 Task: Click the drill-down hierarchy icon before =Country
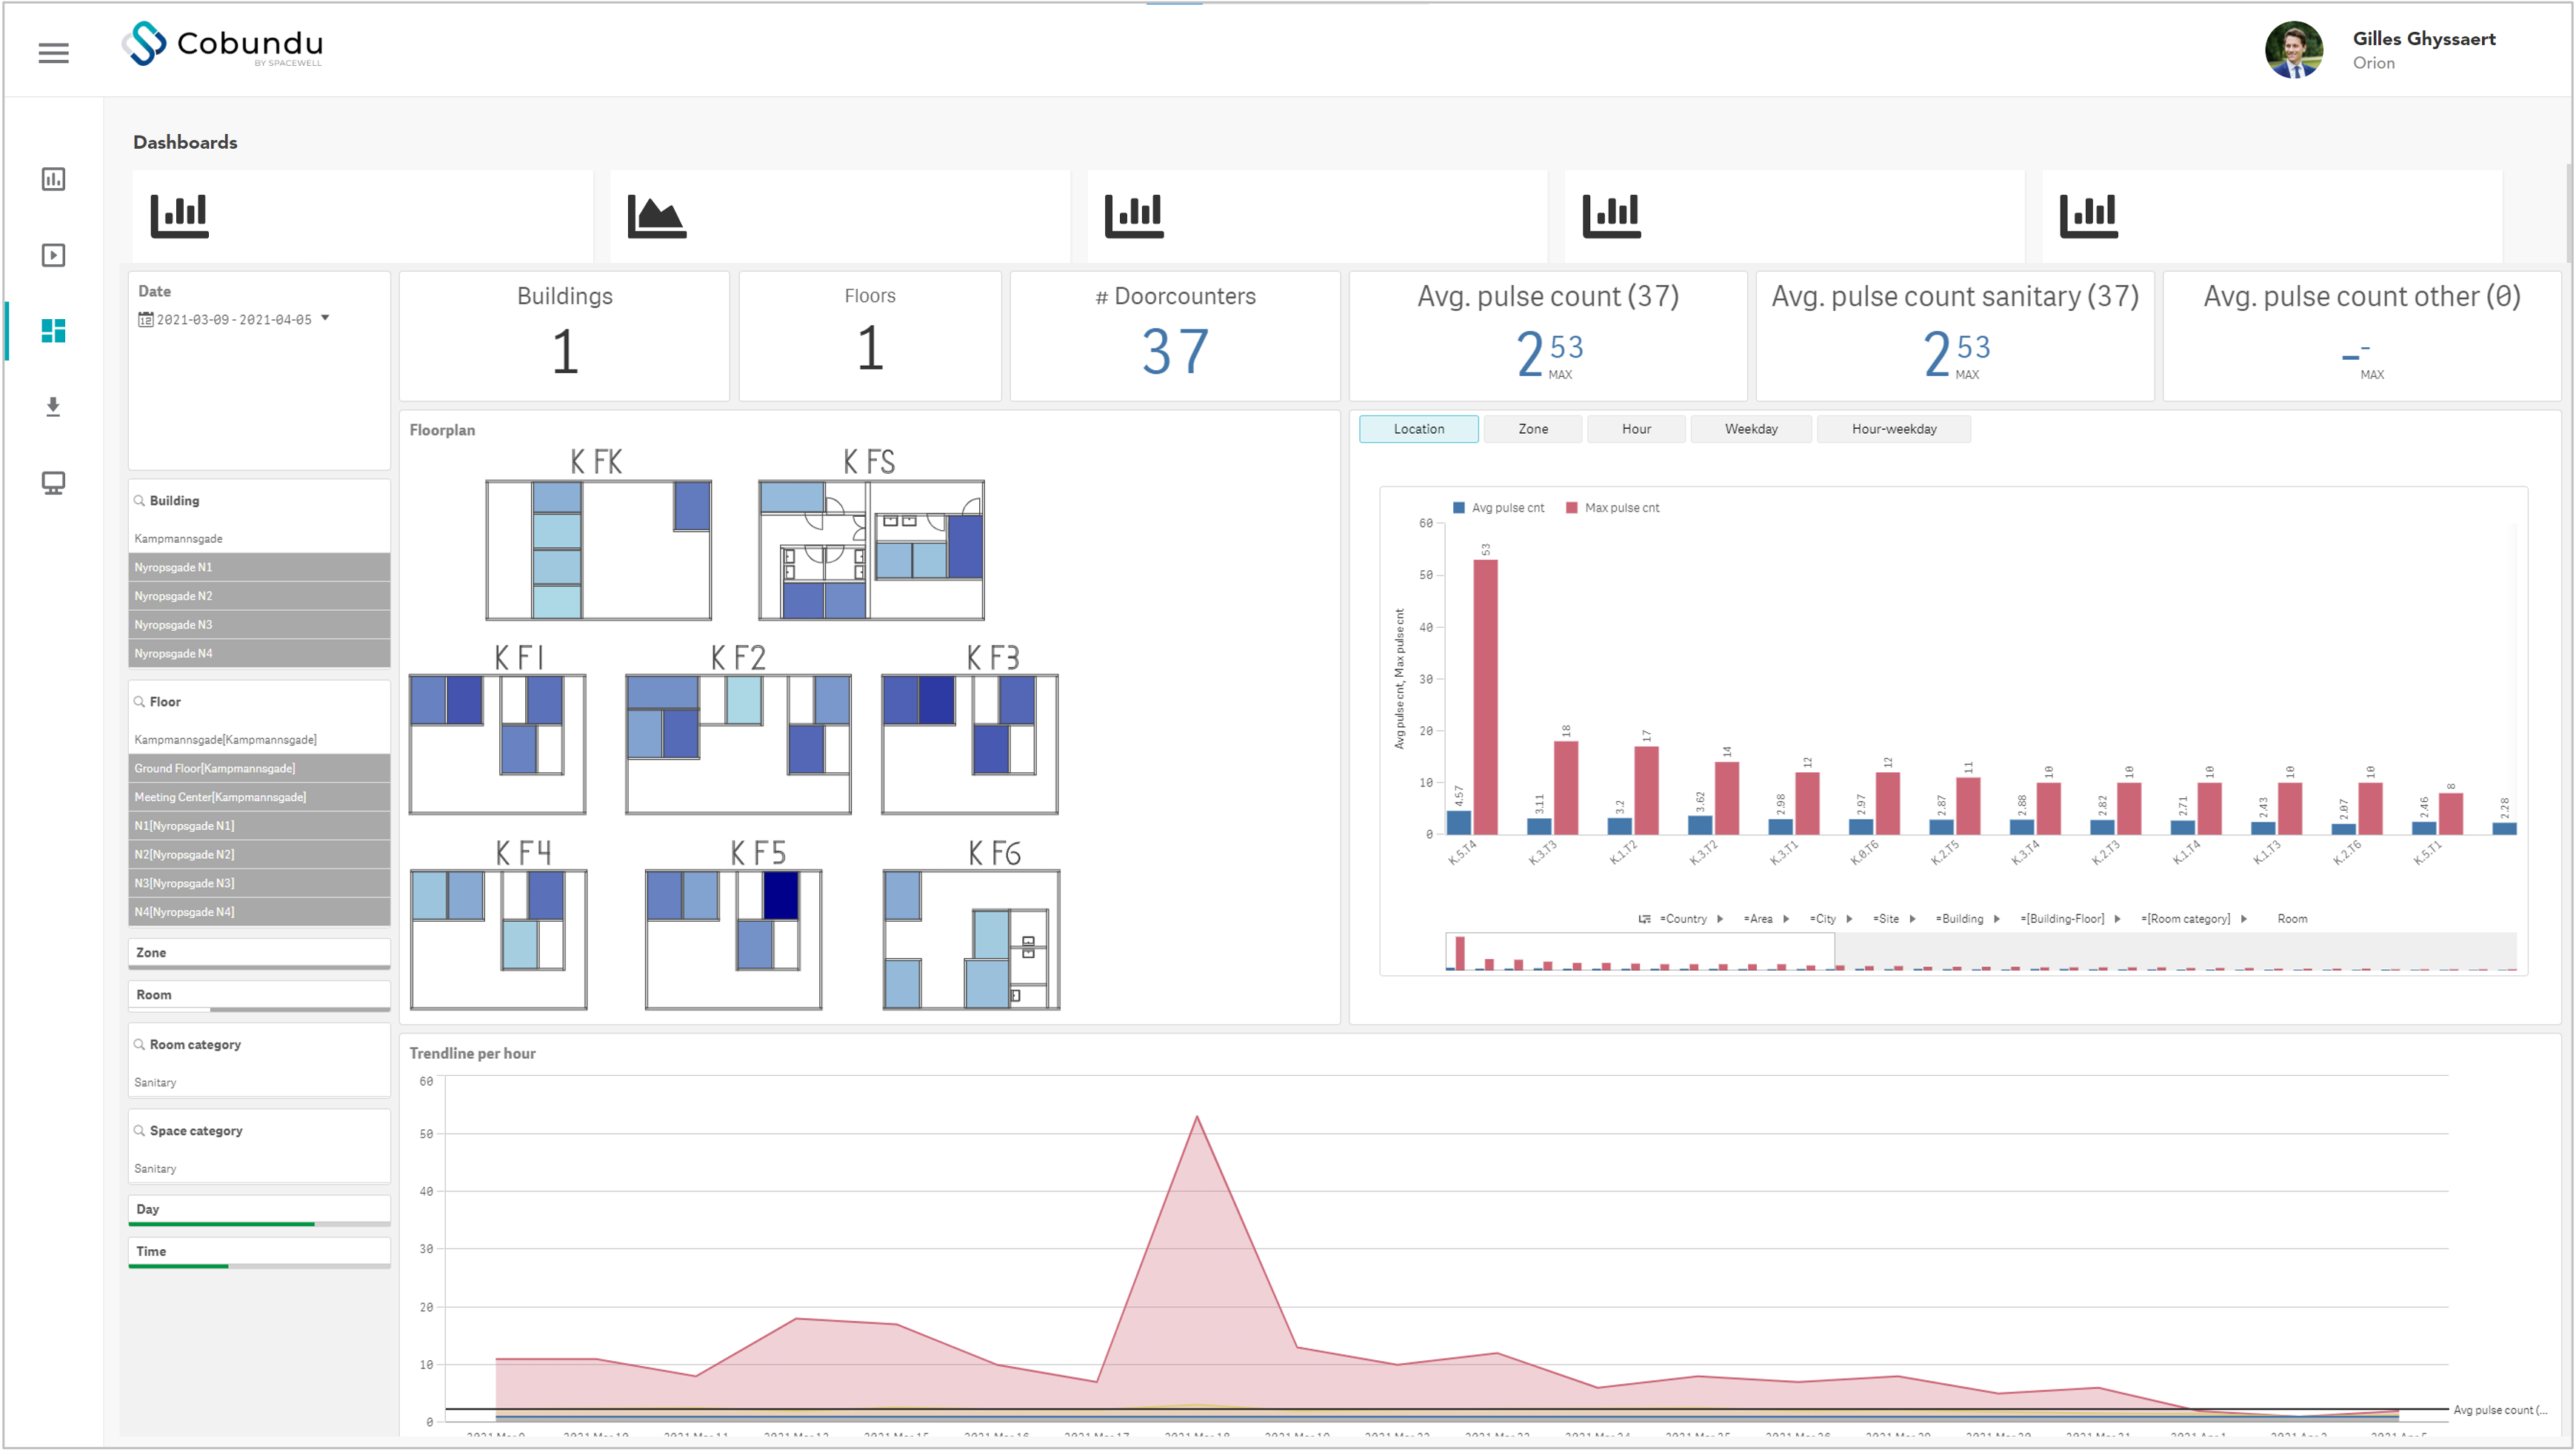pos(1645,919)
